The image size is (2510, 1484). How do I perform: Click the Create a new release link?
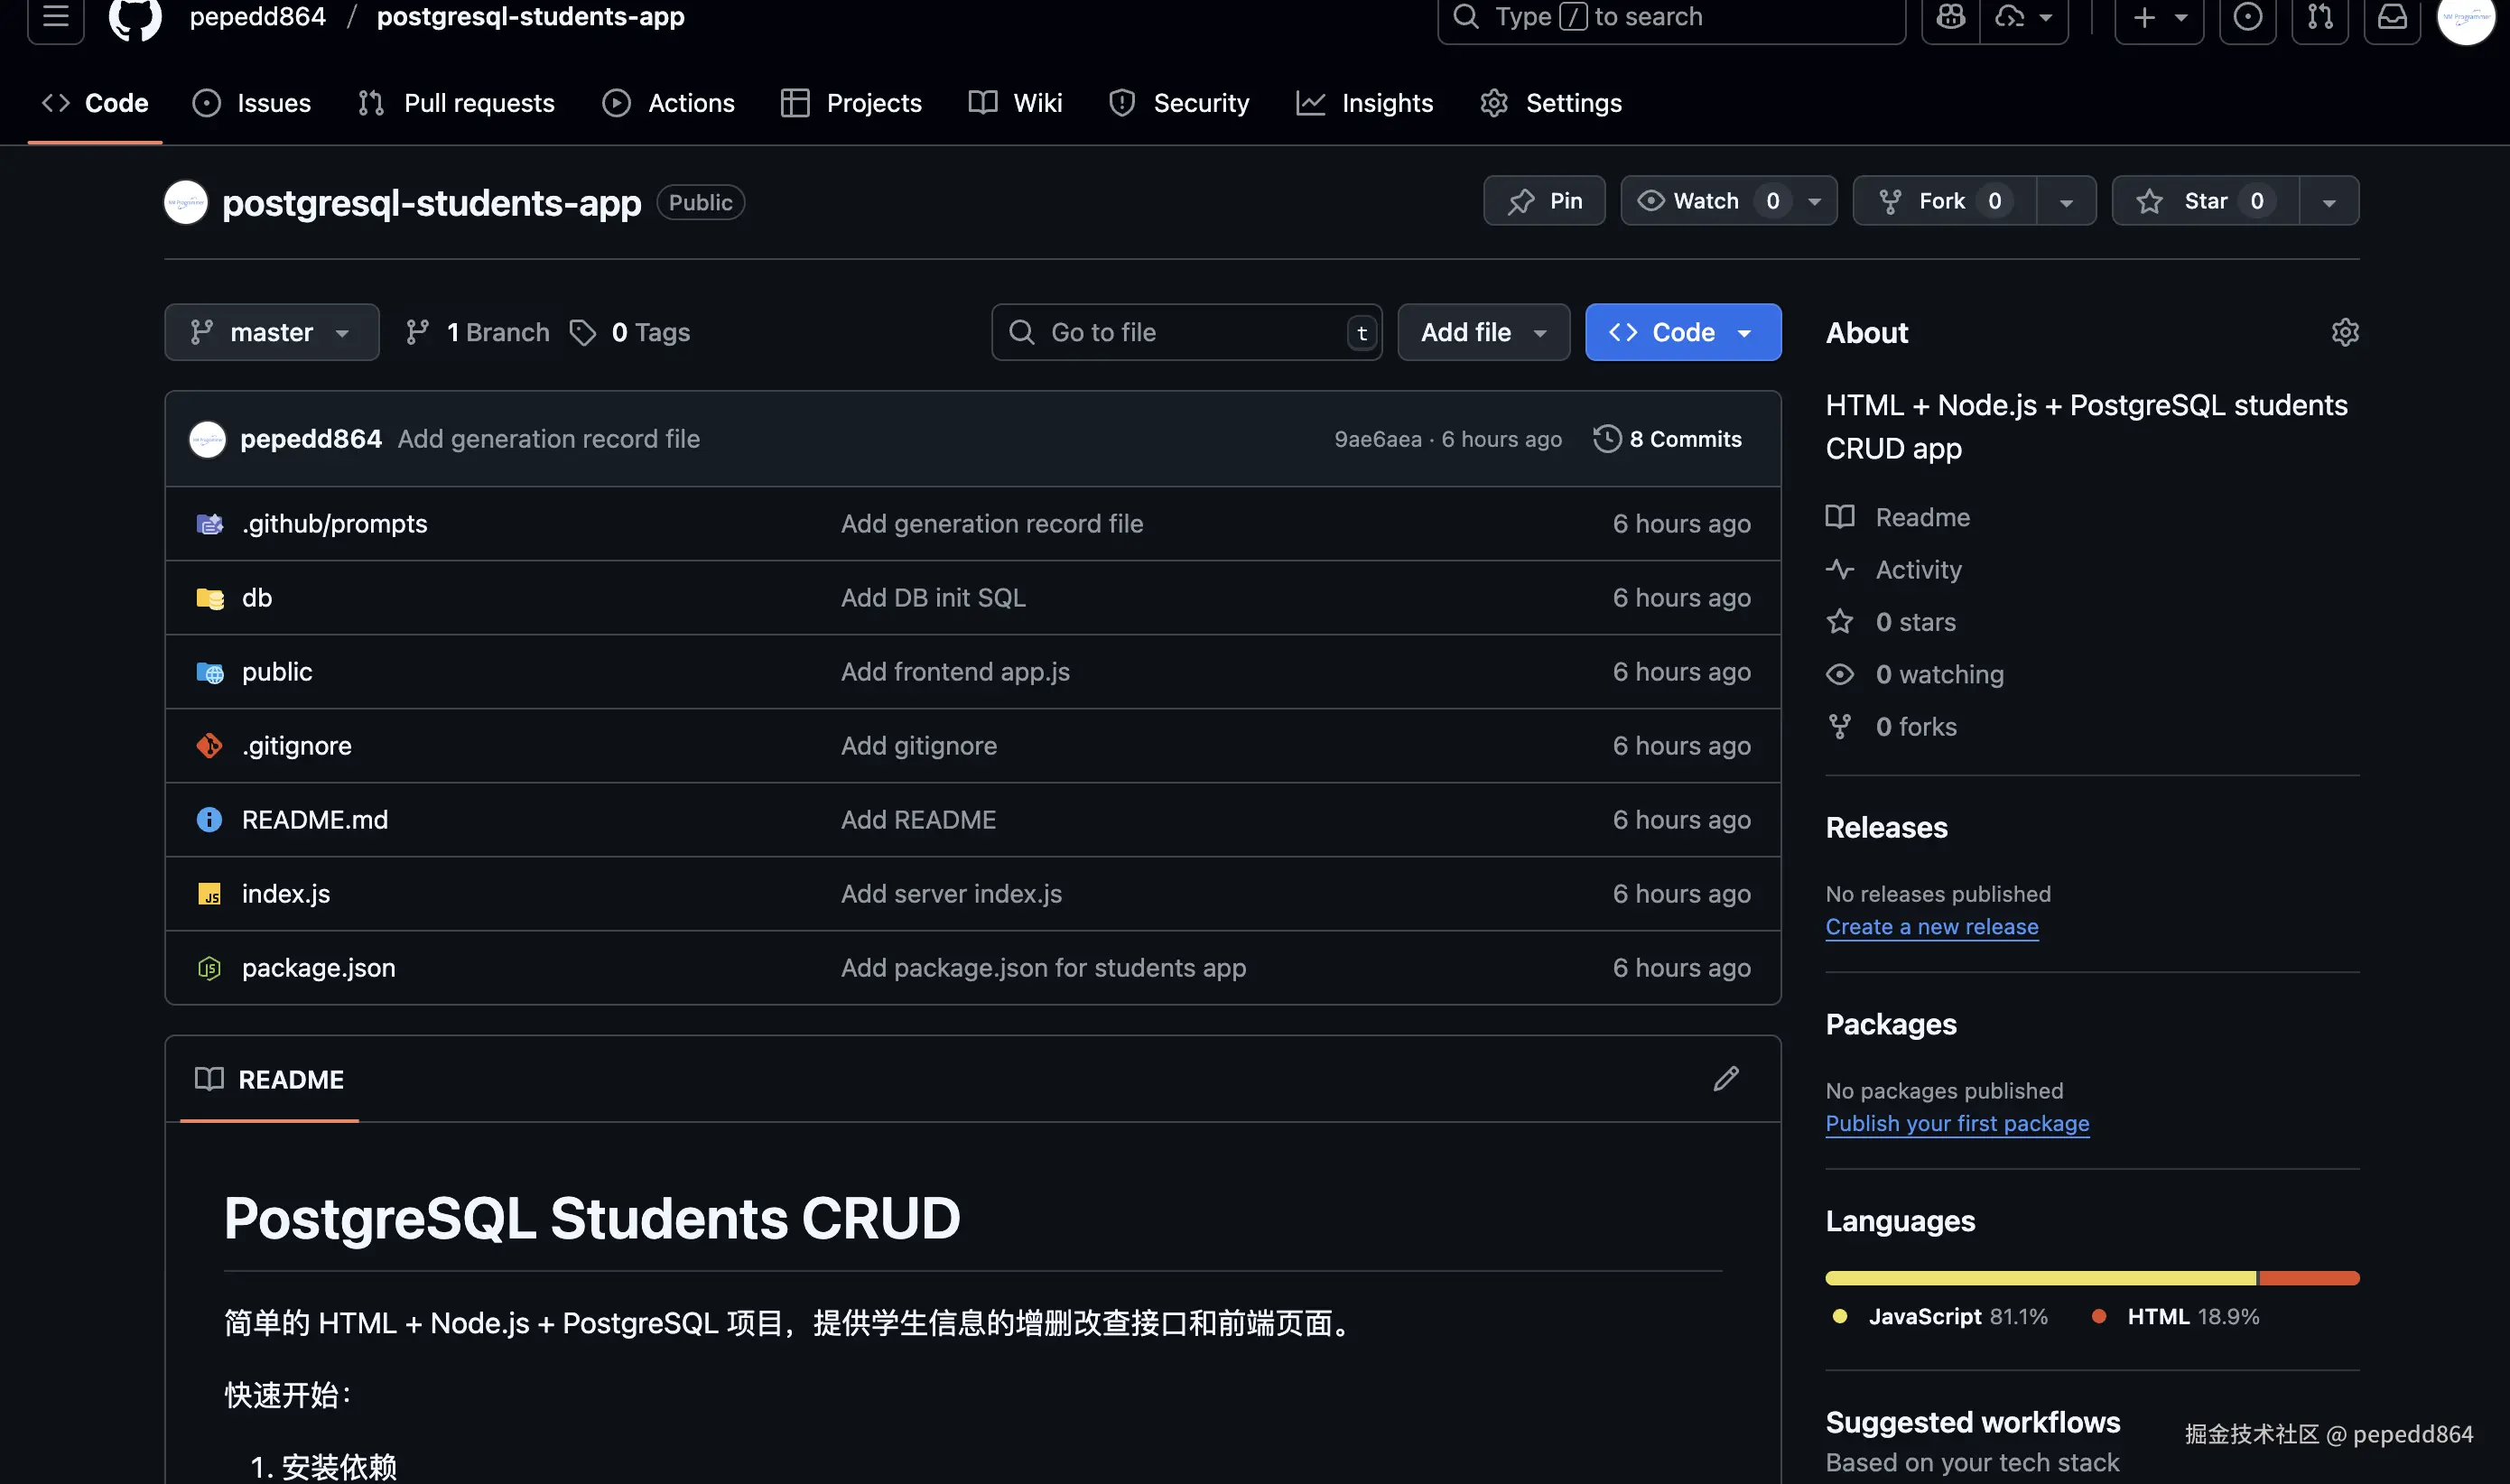pyautogui.click(x=1931, y=926)
